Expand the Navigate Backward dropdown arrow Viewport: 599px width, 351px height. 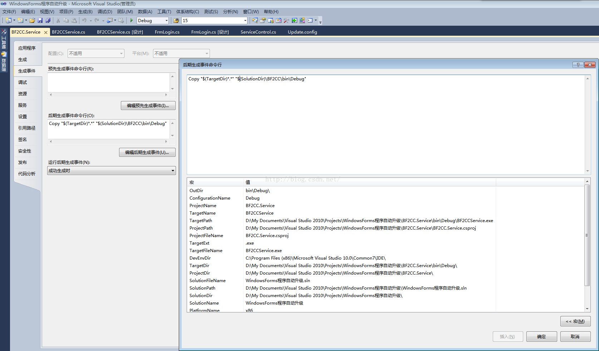(115, 20)
